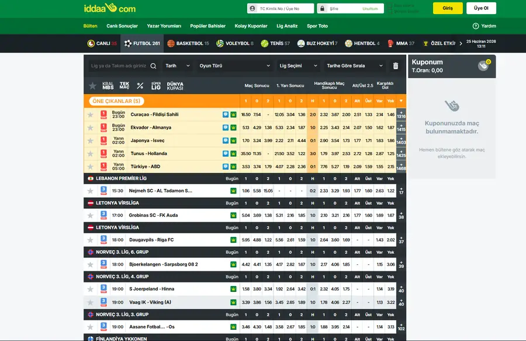Open the Tarih dropdown

coord(177,66)
